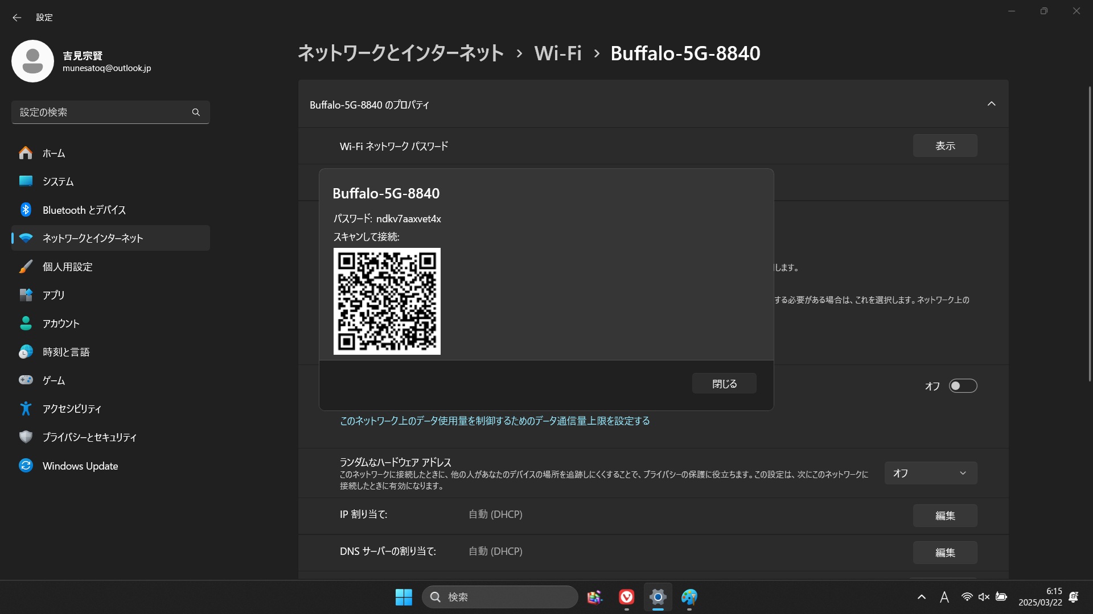The image size is (1093, 614).
Task: Collapse the Buffalo-5G-8840 のプロパティ section
Action: tap(991, 104)
